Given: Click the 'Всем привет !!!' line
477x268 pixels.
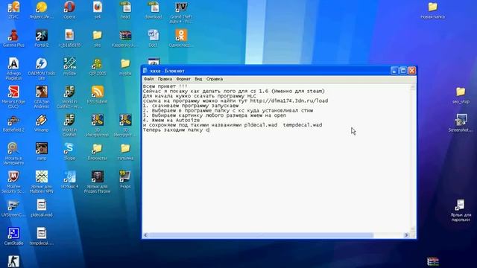Looking at the screenshot, I should 165,86.
